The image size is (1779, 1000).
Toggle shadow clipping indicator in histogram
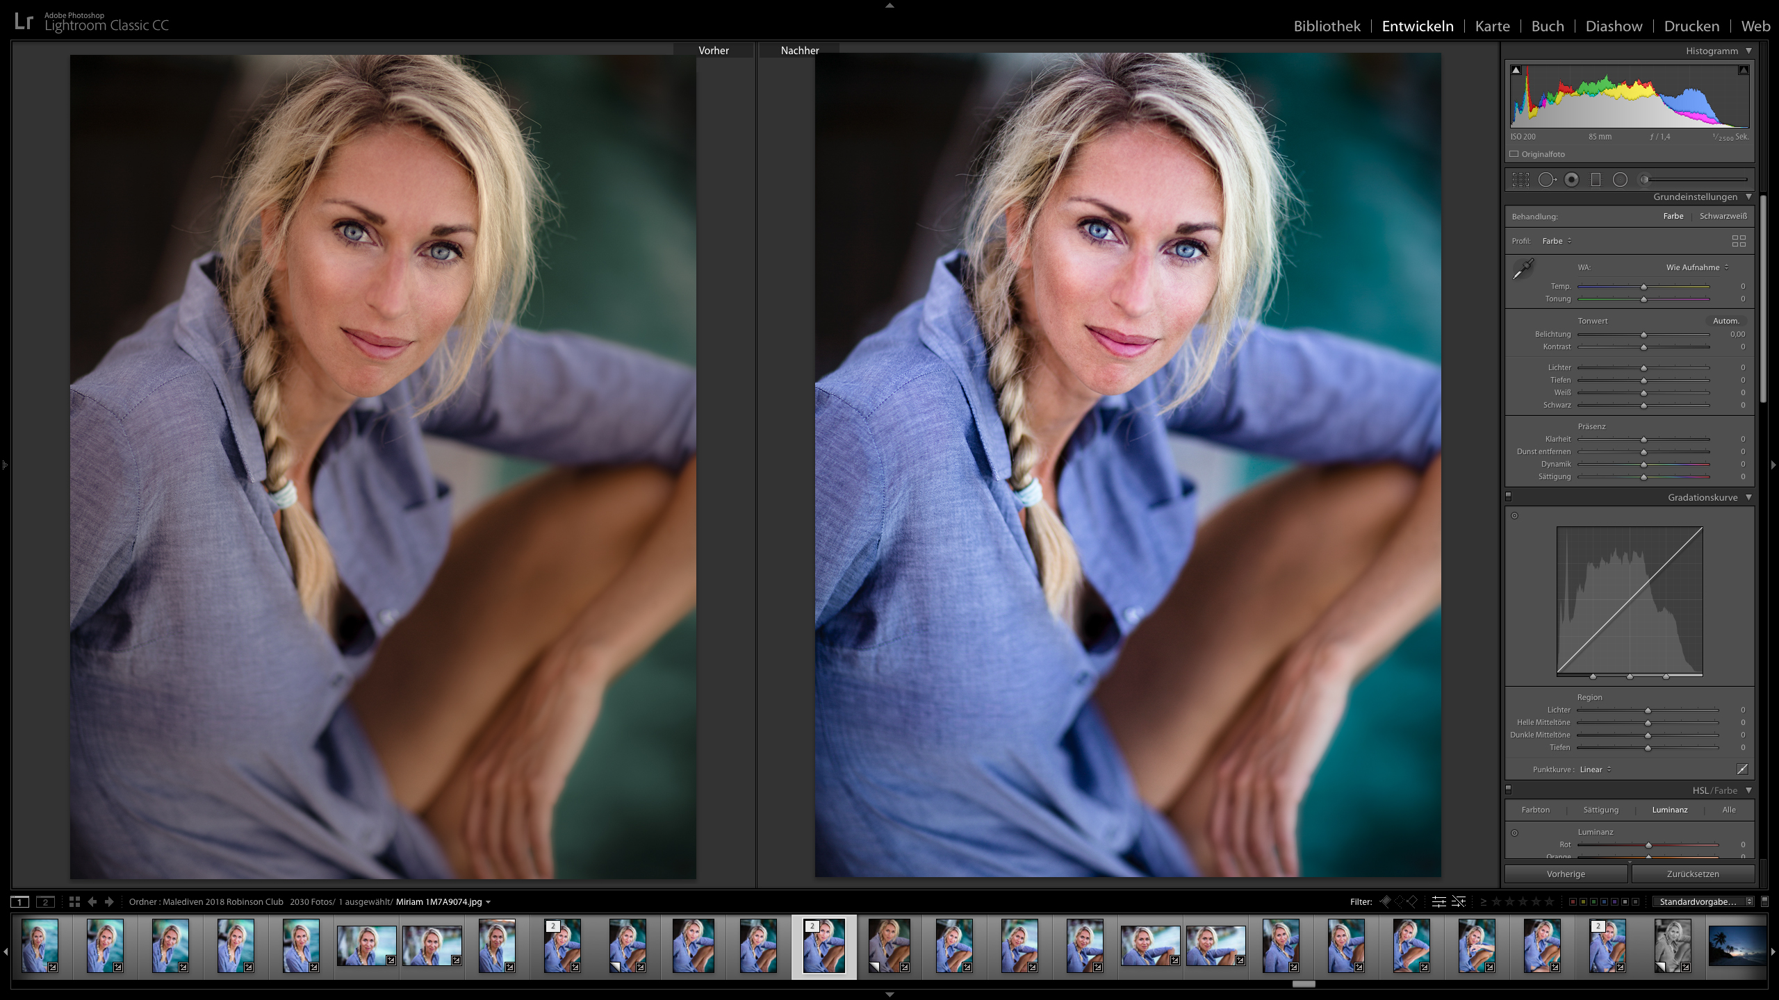coord(1516,70)
